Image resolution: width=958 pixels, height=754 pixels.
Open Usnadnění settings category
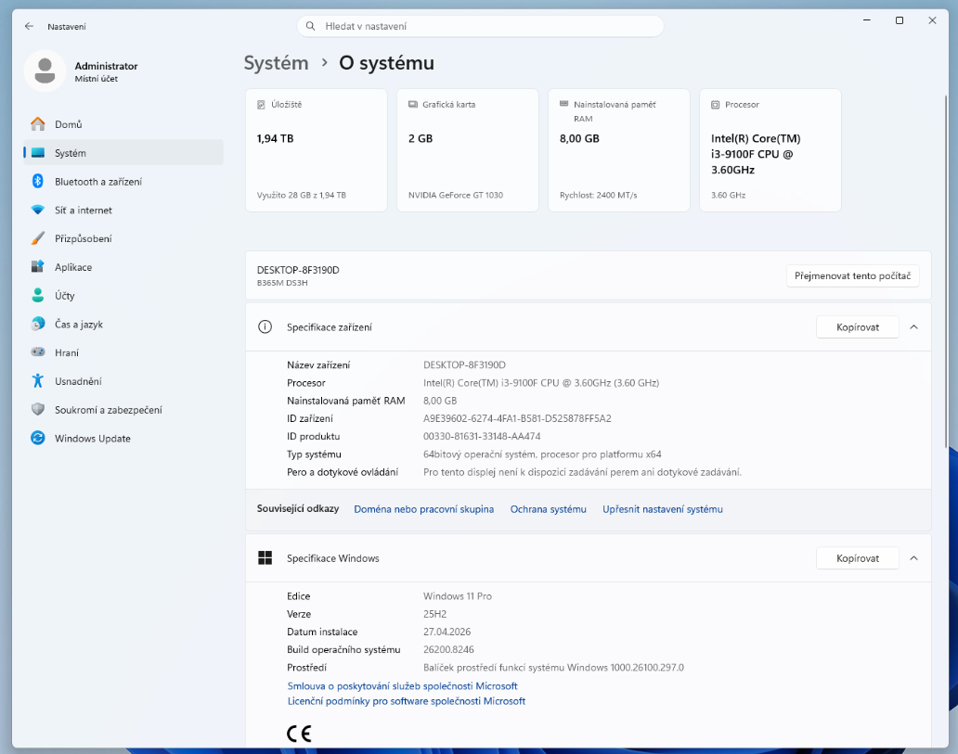click(123, 381)
